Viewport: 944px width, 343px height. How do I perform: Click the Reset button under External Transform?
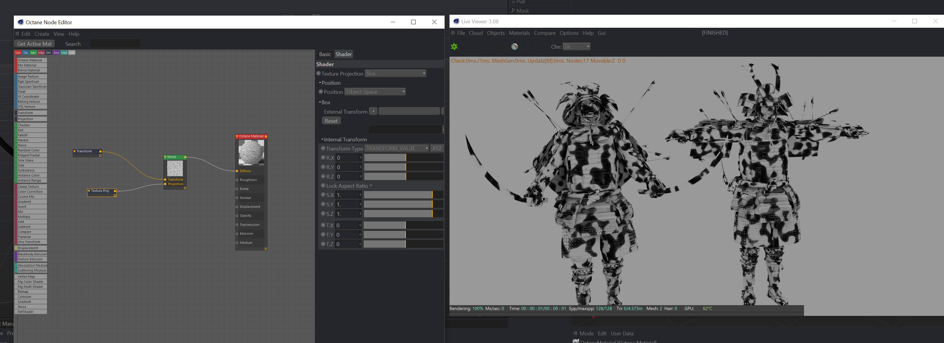tap(331, 121)
